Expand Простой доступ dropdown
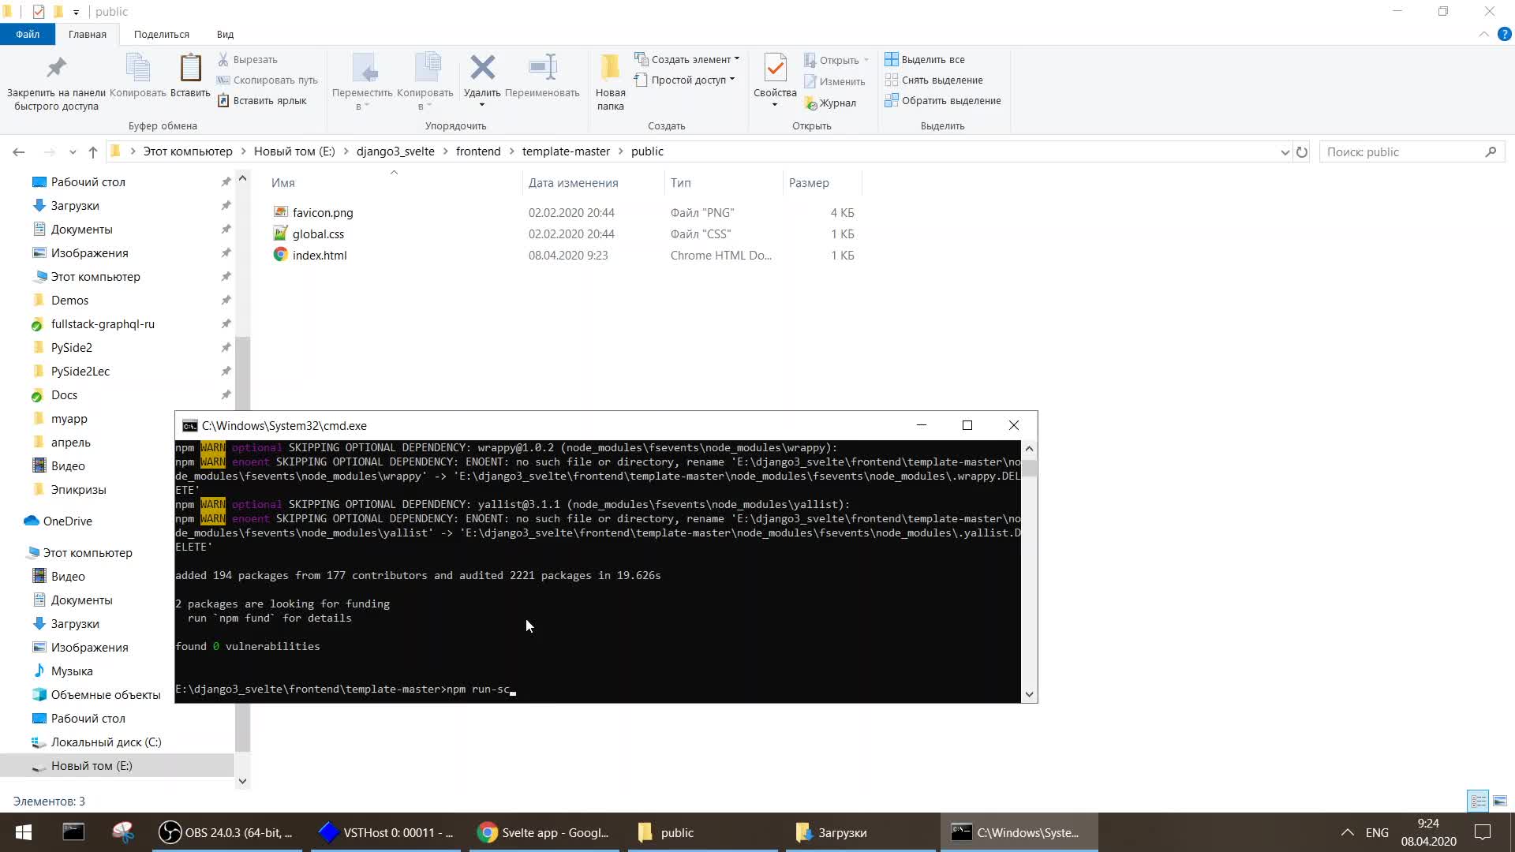 tap(684, 80)
